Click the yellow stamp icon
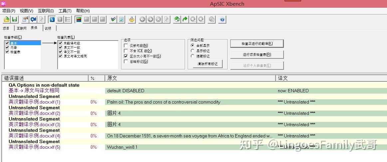Screen dimensions: 387x162 click(x=132, y=20)
